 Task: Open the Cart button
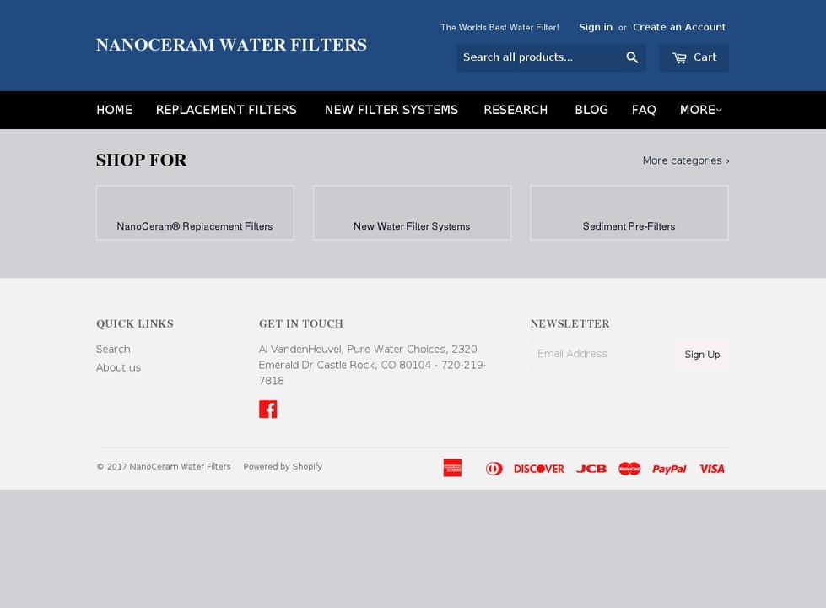coord(694,57)
